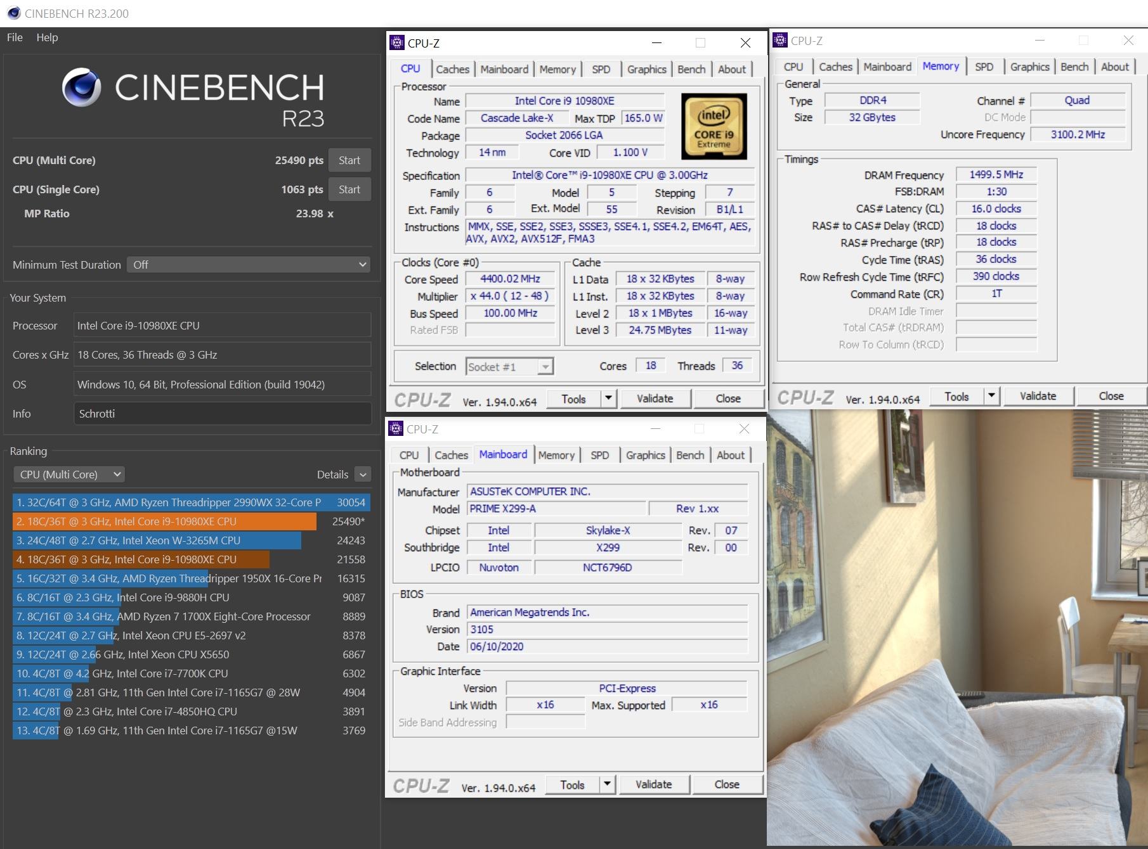1148x849 pixels.
Task: Click the Processor field in Your System
Action: pos(223,326)
